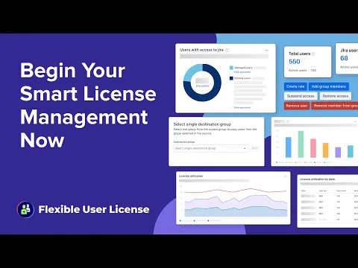
Task: Click the red Remove user button
Action: 297,106
